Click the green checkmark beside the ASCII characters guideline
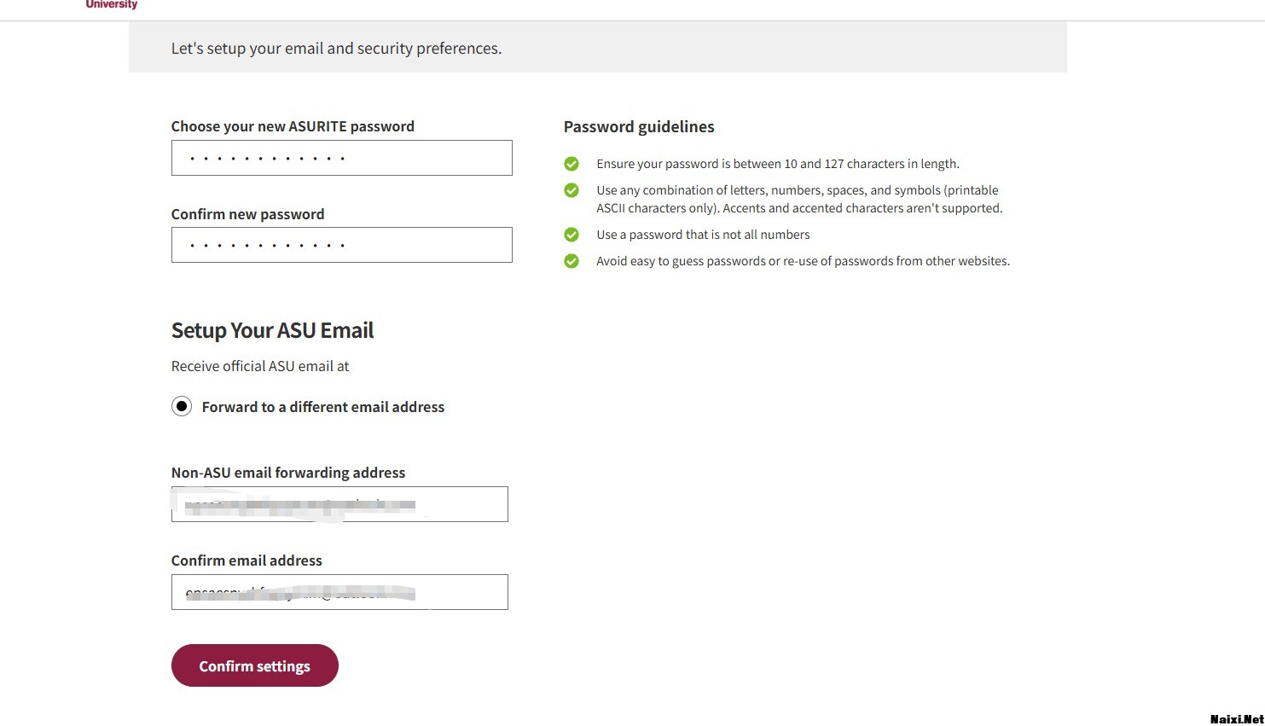Viewport: 1265px width, 726px height. click(572, 190)
